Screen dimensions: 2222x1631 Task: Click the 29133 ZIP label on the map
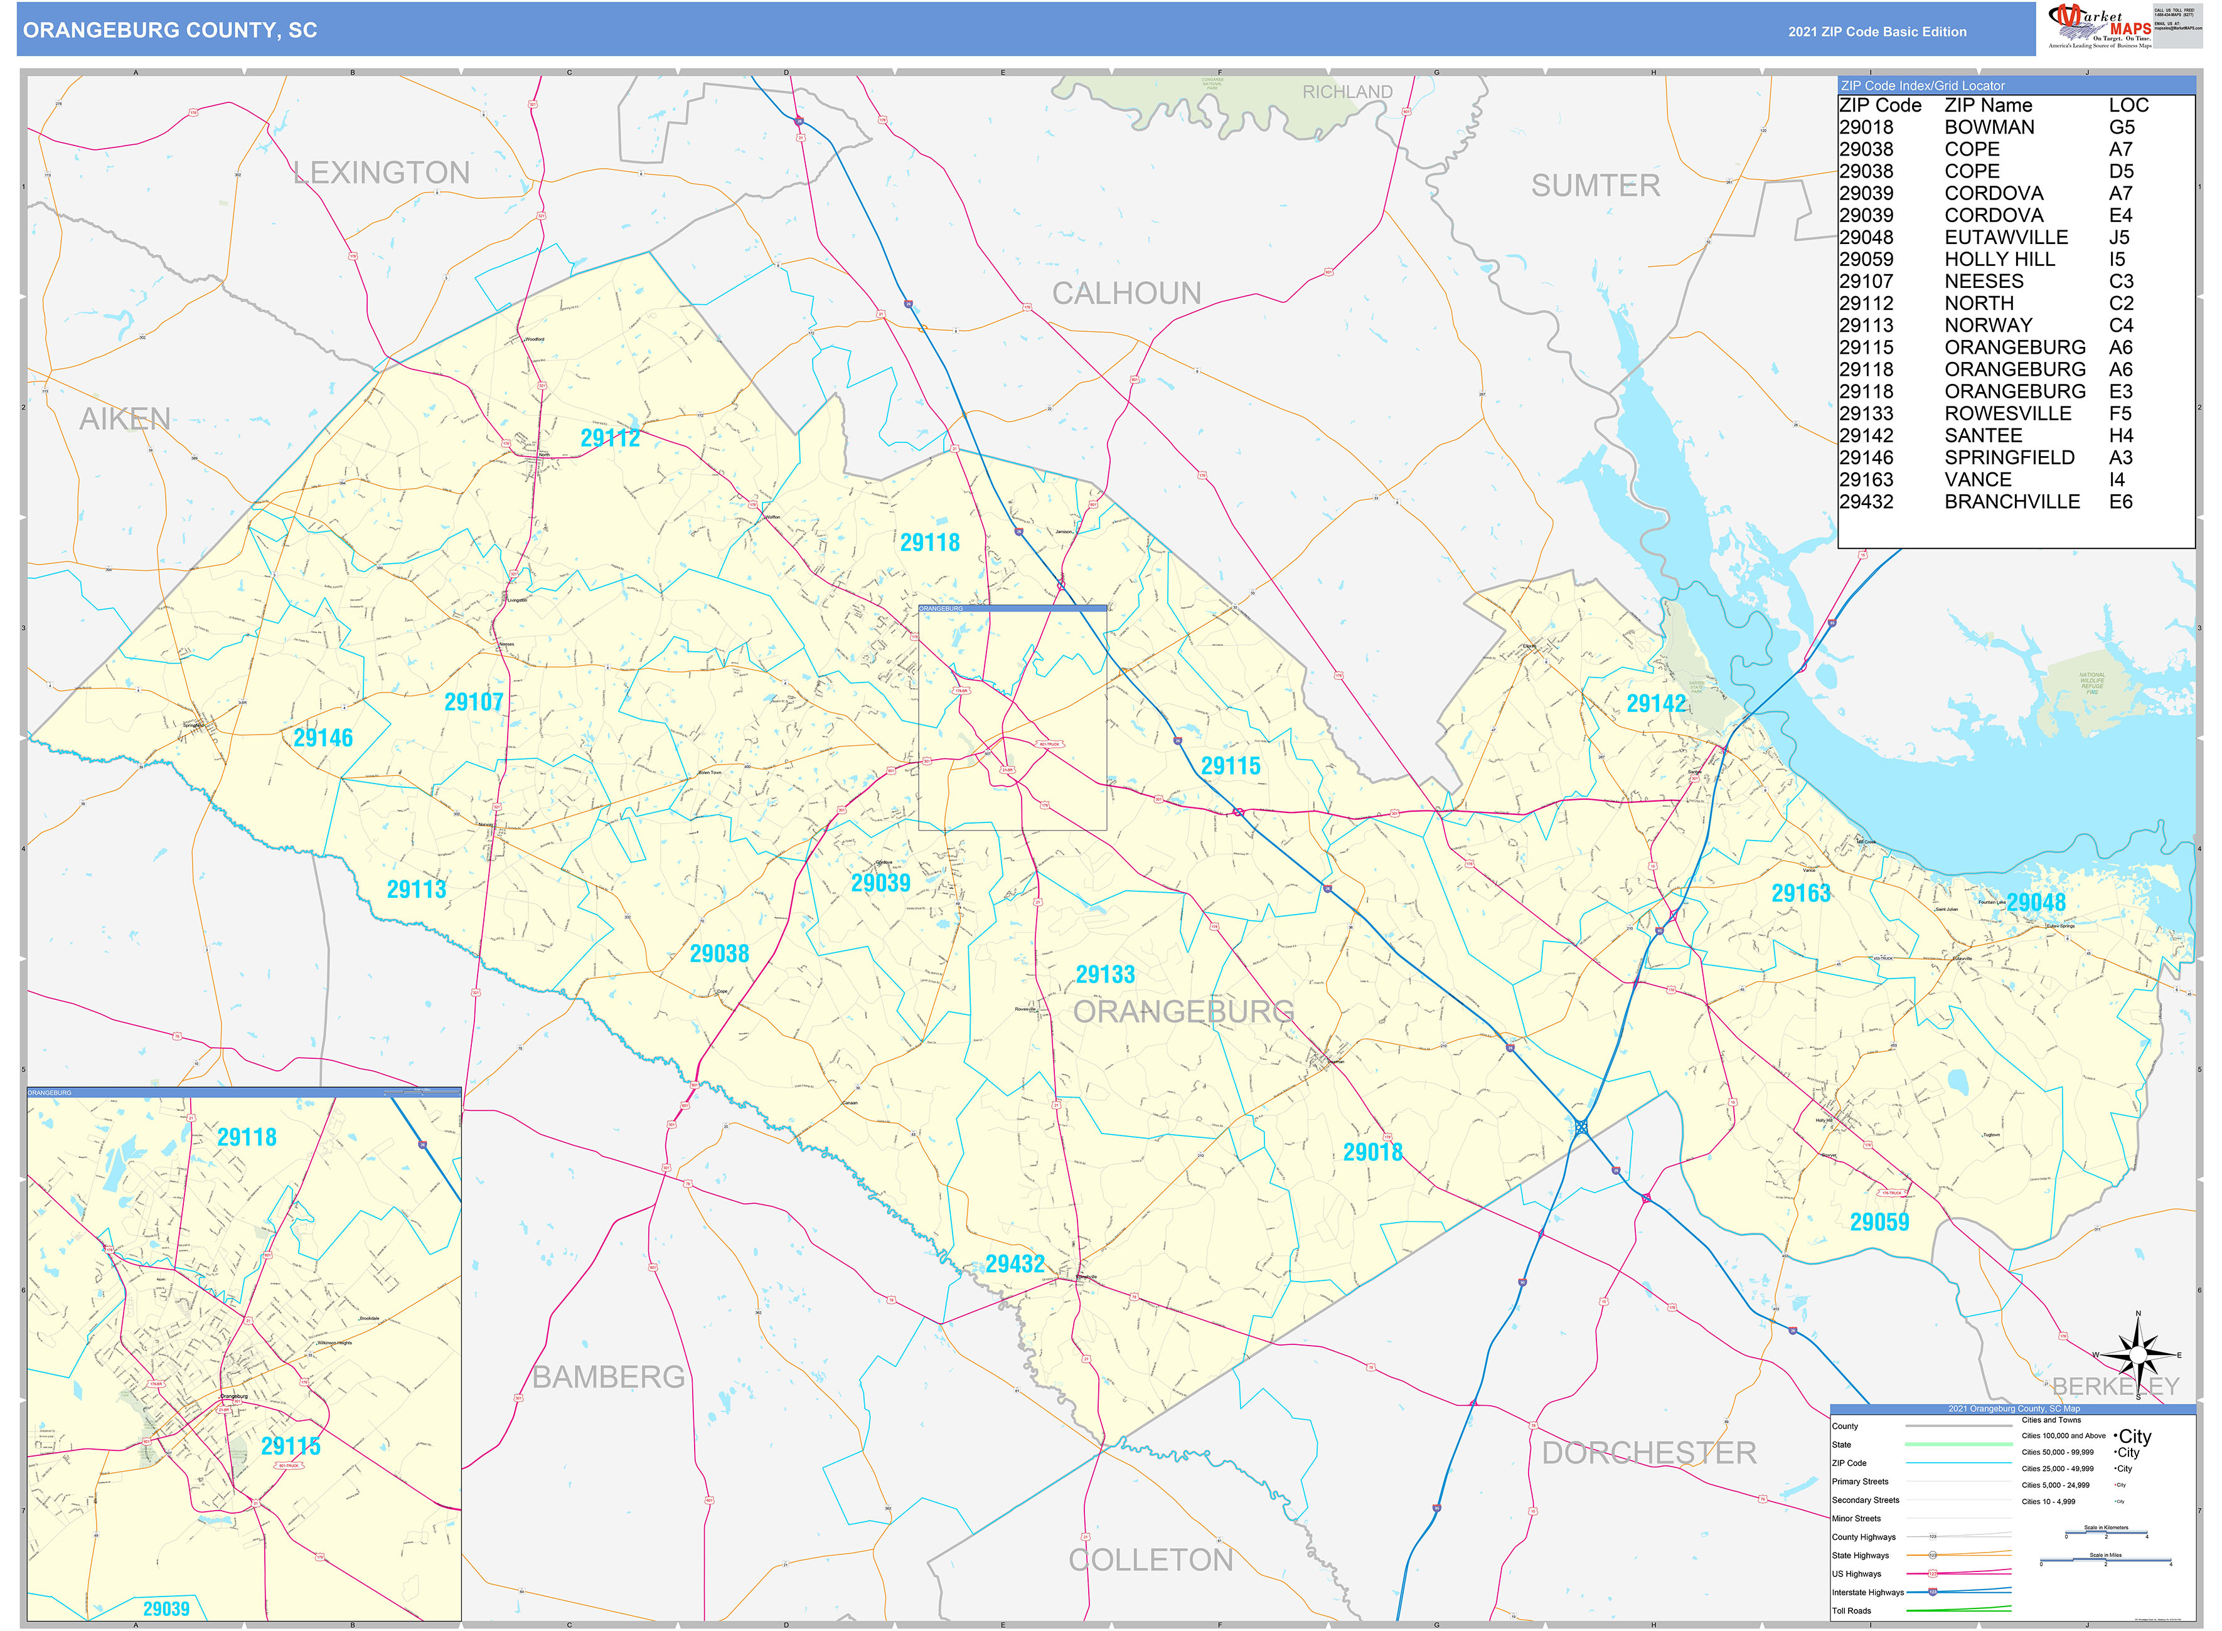(x=1105, y=974)
